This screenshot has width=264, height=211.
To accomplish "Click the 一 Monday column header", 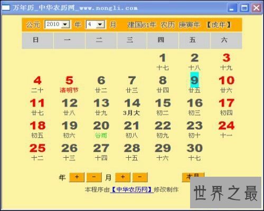I will [x=69, y=41].
